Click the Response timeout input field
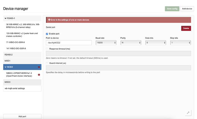Viewport: 197px width, 119px height. click(x=118, y=53)
